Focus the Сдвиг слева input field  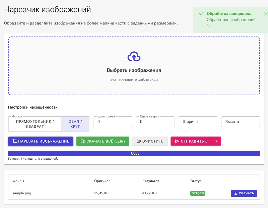point(113,122)
